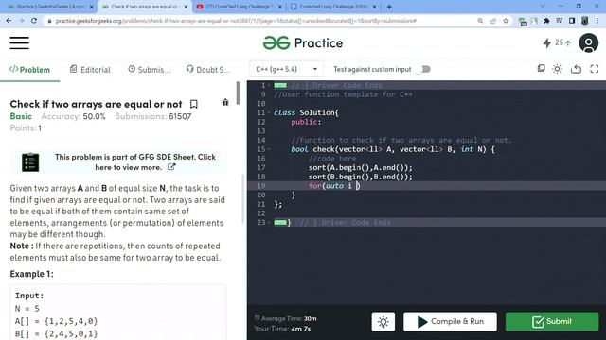This screenshot has height=340, width=606.
Task: Click the Submissions: 61507 text
Action: (x=153, y=116)
